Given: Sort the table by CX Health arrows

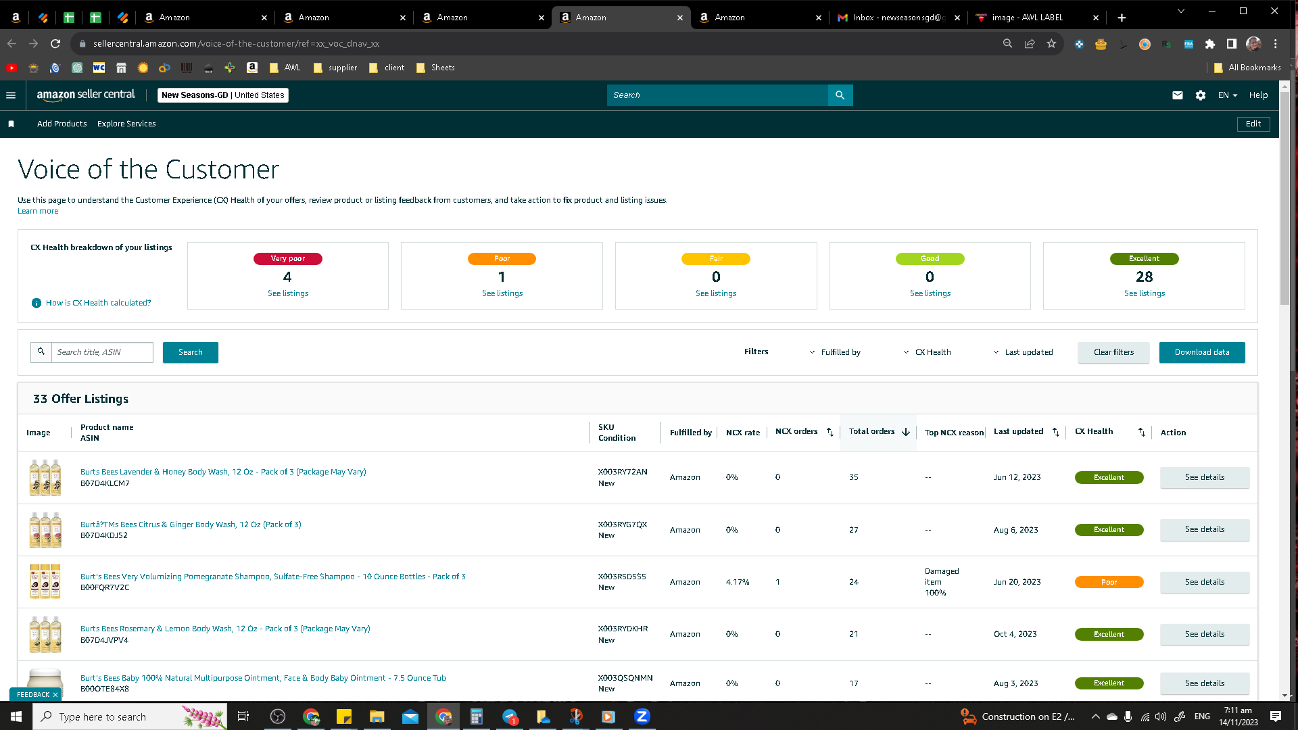Looking at the screenshot, I should (1142, 432).
